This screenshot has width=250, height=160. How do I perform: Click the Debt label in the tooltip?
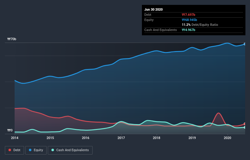[x=148, y=15]
